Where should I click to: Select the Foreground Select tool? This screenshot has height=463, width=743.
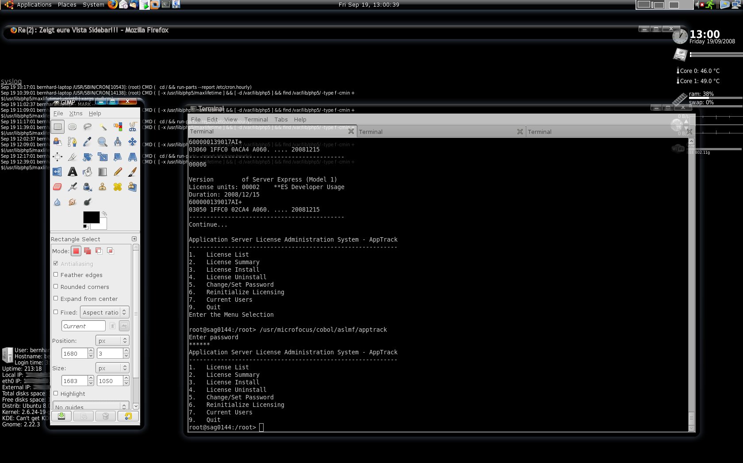(57, 142)
